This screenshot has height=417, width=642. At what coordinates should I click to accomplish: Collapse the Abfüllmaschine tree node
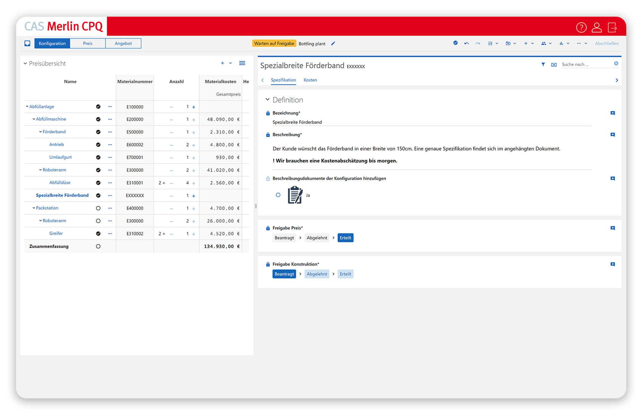pyautogui.click(x=34, y=119)
